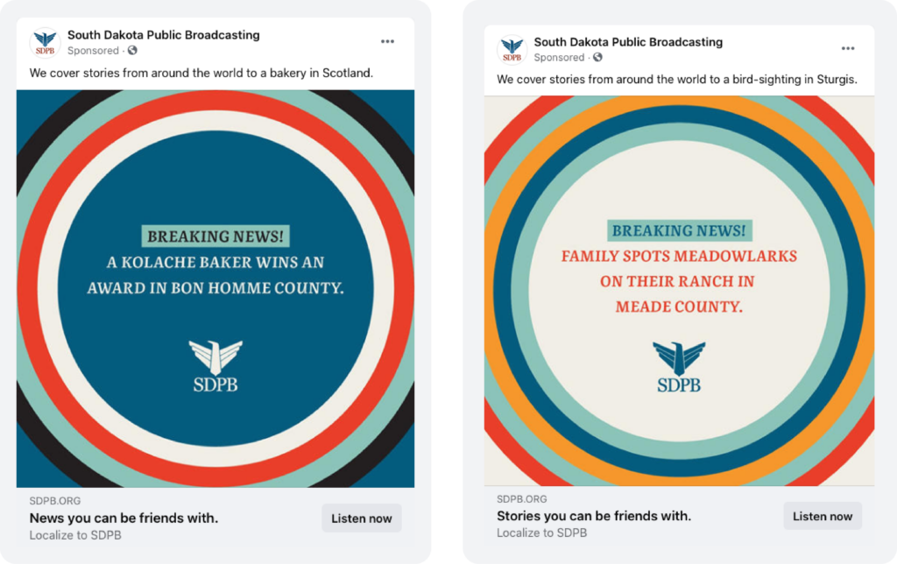Screen dimensions: 897x564
Task: Open the left ad's South Dakota Public Broadcasting page name
Action: pos(164,35)
